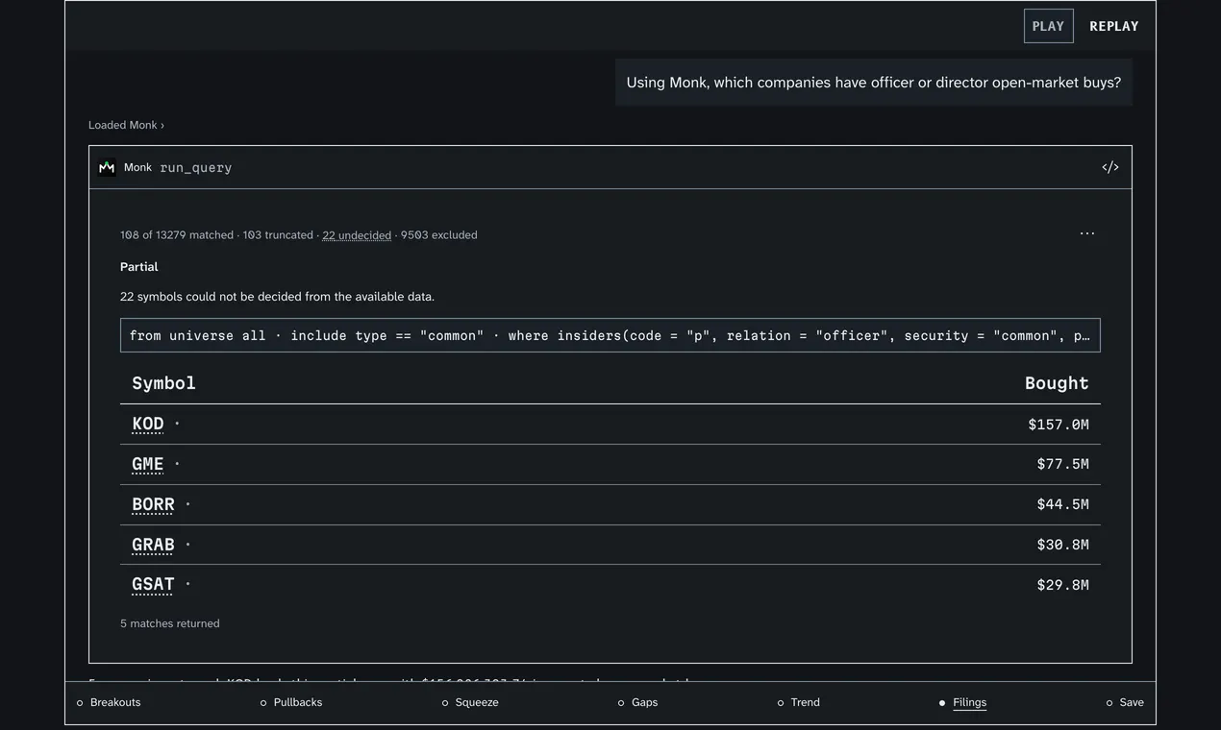Click the '9503 excluded' text
The image size is (1221, 730).
pyautogui.click(x=439, y=235)
